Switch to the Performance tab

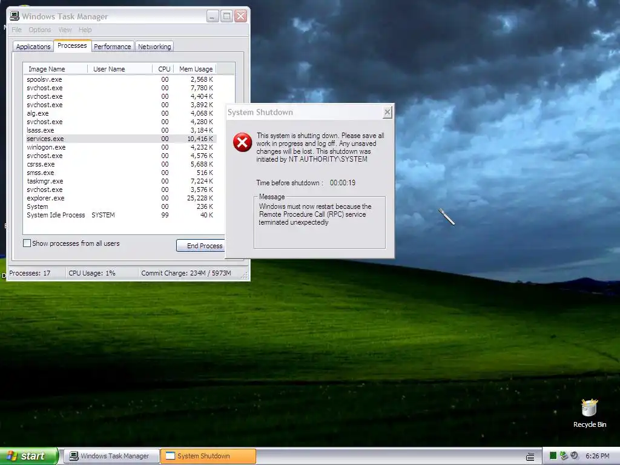pos(112,46)
